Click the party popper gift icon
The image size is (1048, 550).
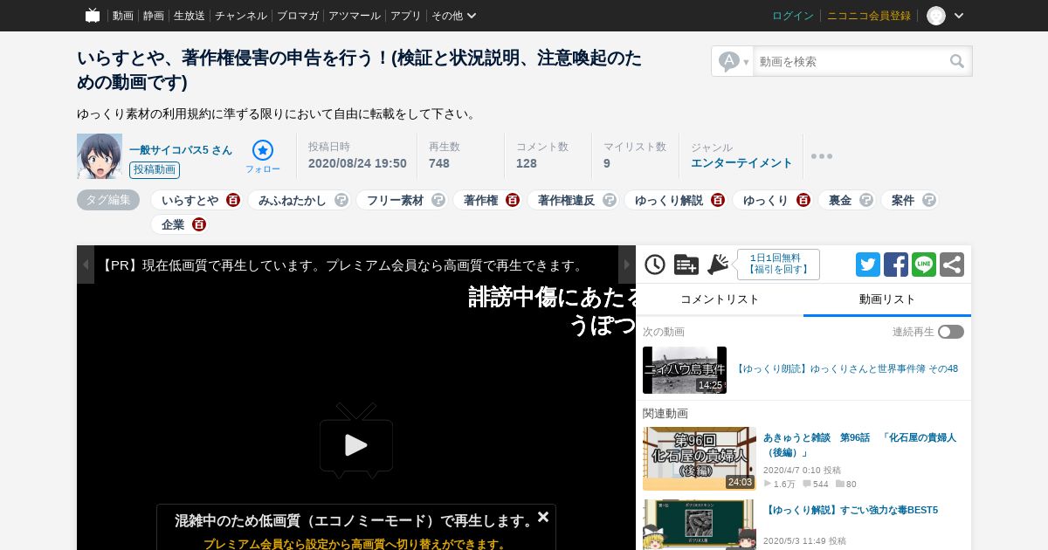(x=718, y=265)
